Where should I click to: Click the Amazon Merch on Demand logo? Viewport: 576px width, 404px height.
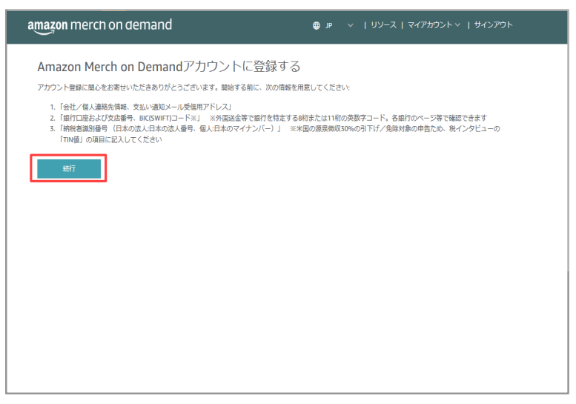(99, 26)
